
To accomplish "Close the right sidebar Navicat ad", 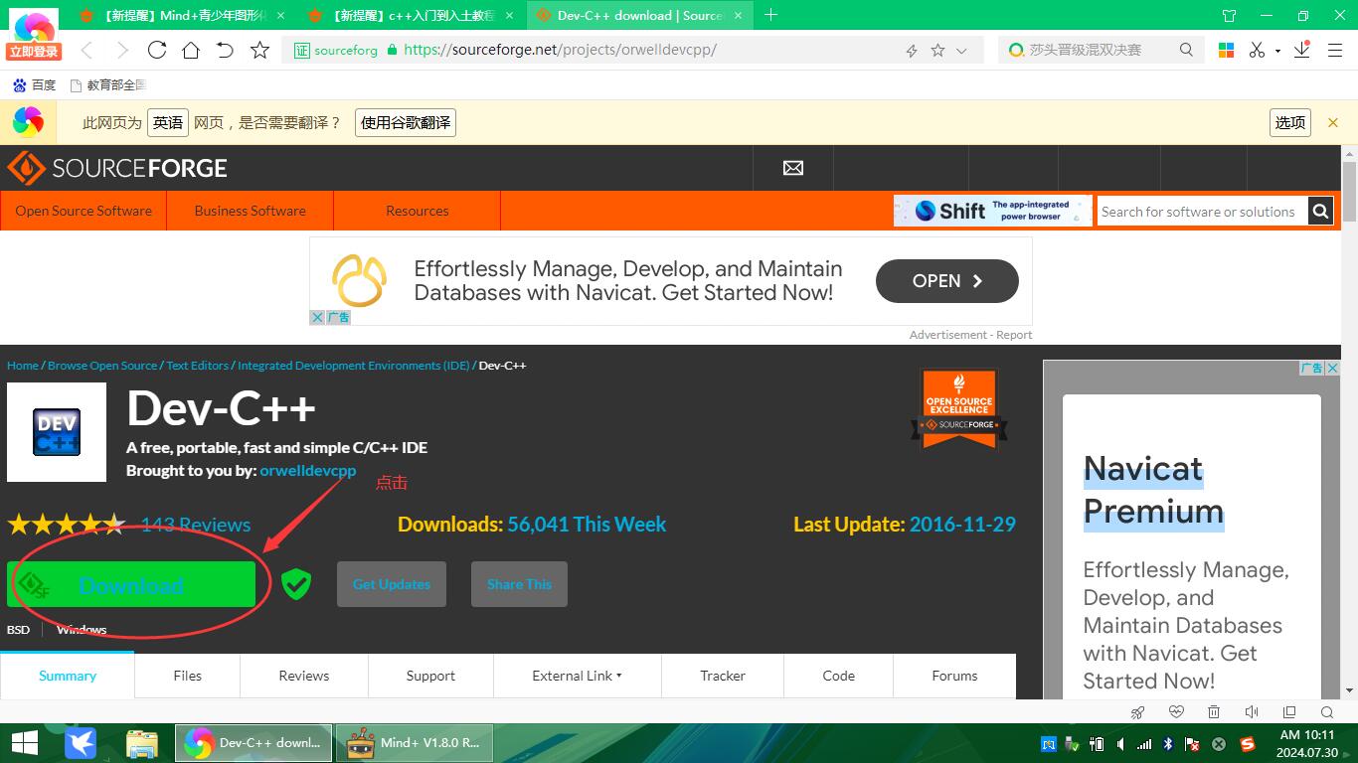I will (1332, 368).
